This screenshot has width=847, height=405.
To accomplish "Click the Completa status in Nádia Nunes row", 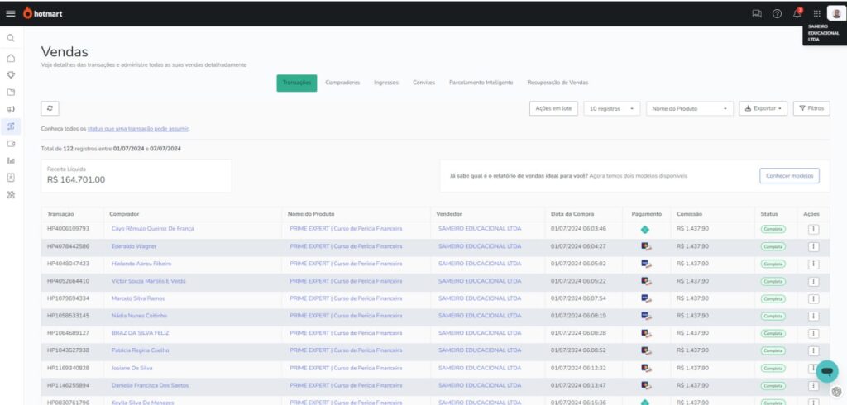I will tap(773, 316).
